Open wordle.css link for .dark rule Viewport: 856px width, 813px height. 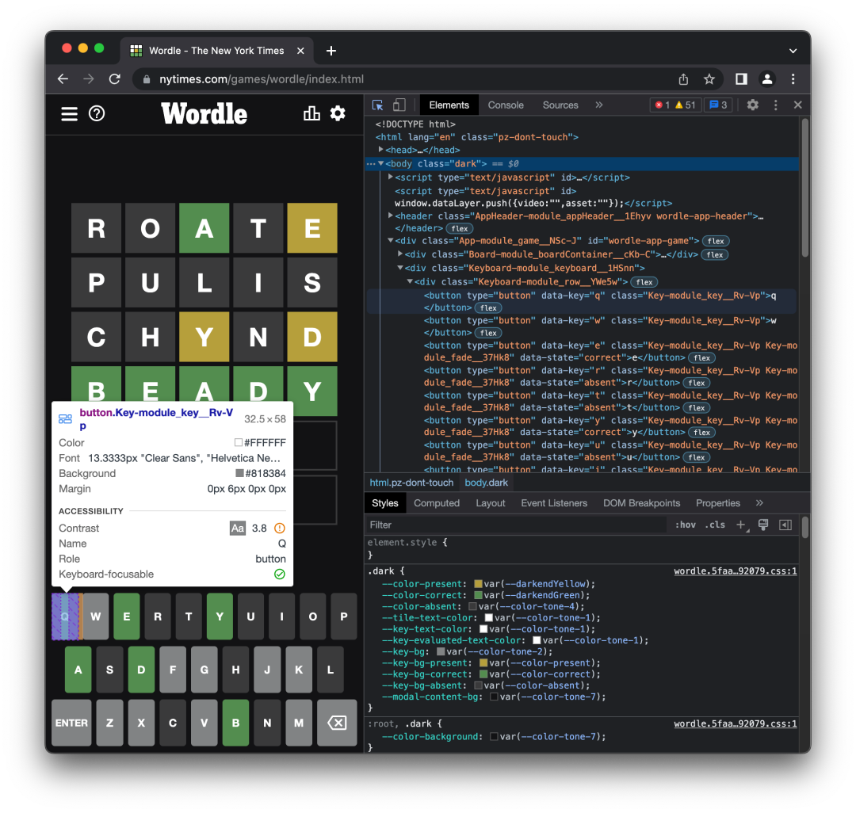tap(736, 571)
